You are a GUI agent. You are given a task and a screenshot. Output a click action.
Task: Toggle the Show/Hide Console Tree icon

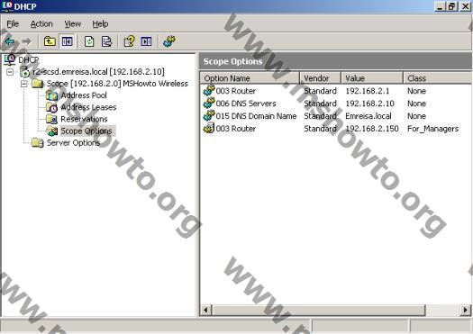pos(67,41)
